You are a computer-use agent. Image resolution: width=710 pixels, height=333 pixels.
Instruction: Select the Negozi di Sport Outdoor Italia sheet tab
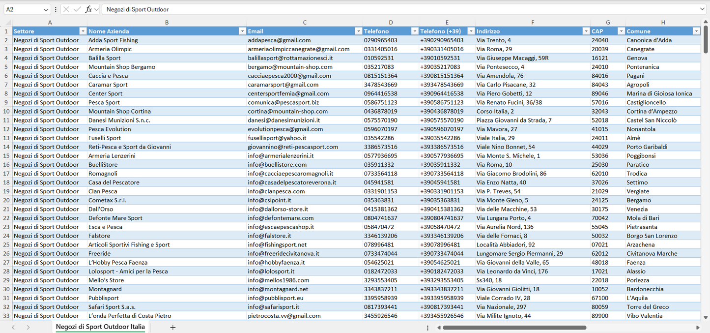(100, 327)
